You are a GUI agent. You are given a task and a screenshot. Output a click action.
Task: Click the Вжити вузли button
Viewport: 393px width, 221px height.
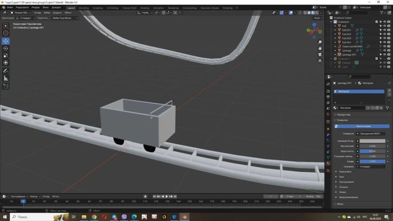363,126
